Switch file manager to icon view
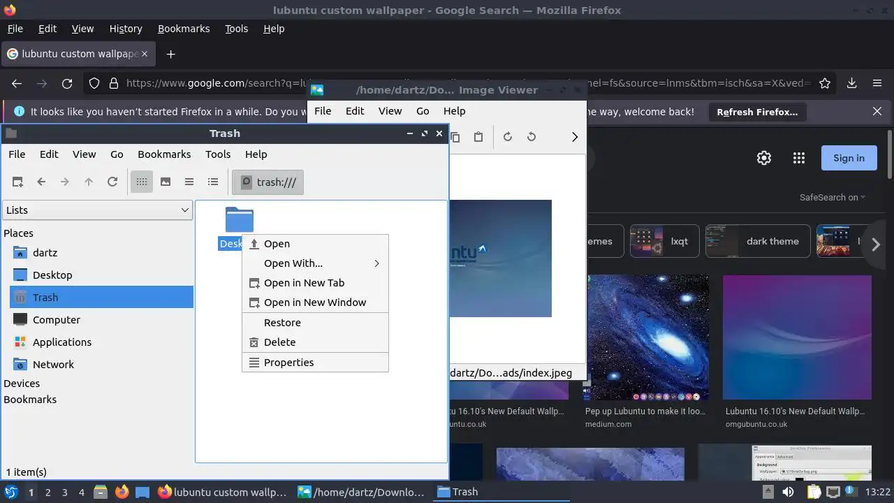Image resolution: width=894 pixels, height=503 pixels. (142, 182)
